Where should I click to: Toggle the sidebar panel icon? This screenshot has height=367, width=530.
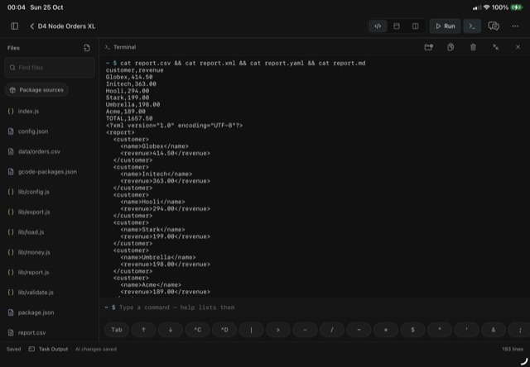click(15, 26)
